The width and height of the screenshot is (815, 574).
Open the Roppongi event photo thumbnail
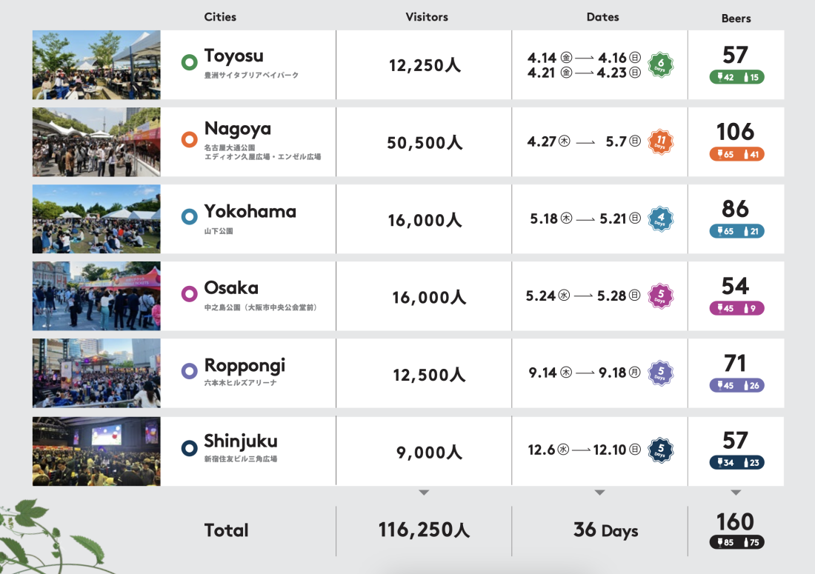(x=96, y=373)
